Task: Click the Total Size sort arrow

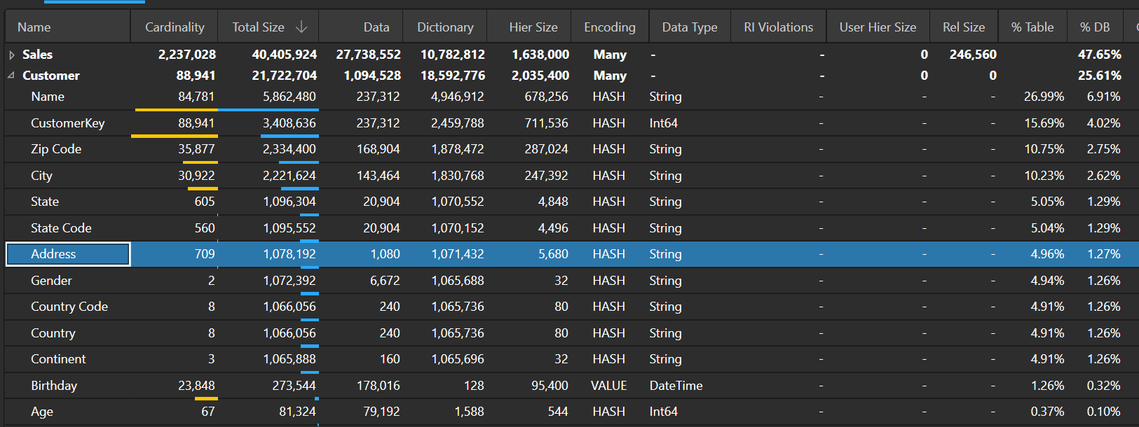Action: pyautogui.click(x=301, y=27)
